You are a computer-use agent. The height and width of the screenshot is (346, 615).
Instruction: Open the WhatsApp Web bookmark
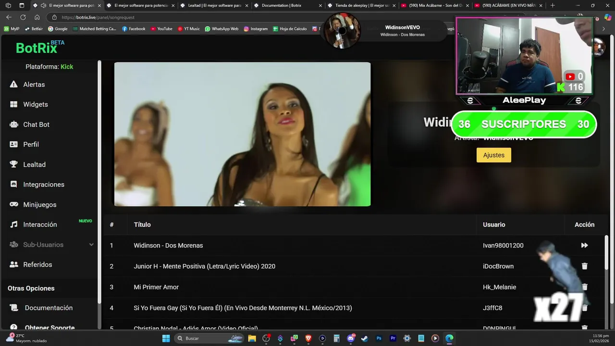click(x=221, y=29)
